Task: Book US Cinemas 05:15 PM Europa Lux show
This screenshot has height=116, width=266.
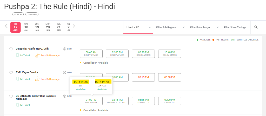Action: click(143, 101)
